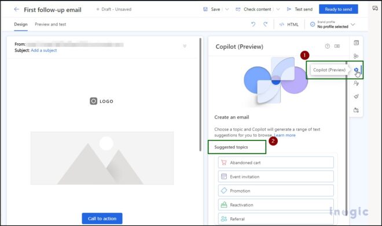Open the theme styling sidebar icon

(356, 97)
